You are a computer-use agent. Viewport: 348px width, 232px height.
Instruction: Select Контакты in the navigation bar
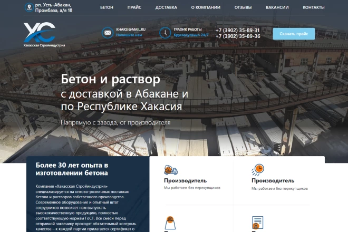click(x=313, y=8)
